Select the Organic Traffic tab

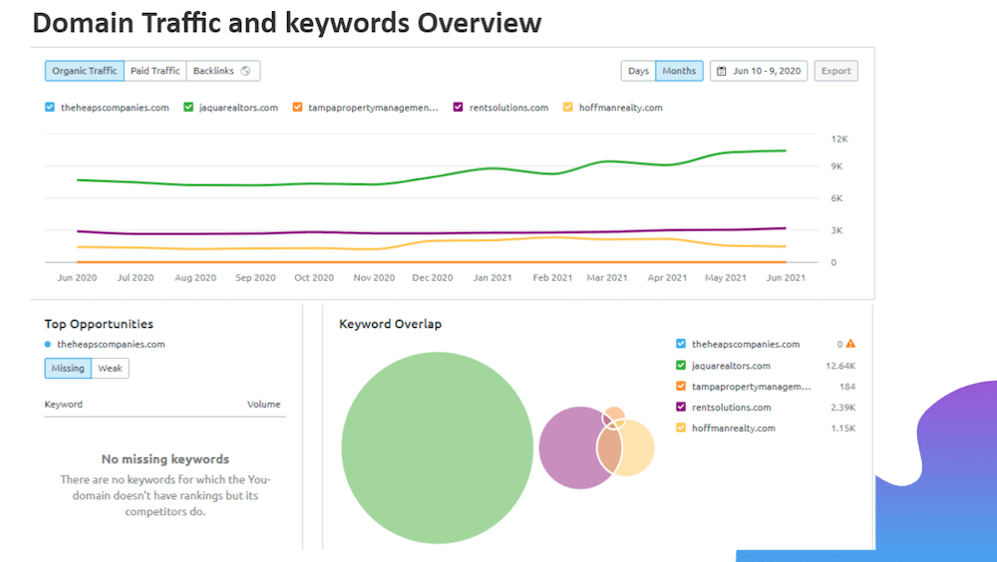pos(85,71)
